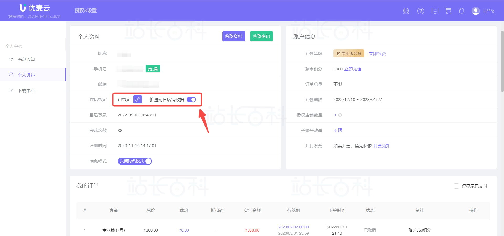504x236 pixels.
Task: Toggle the daily store data push switch
Action: click(x=191, y=99)
